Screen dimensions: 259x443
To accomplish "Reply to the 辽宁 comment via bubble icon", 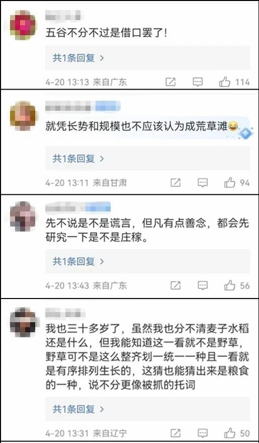I will (203, 433).
